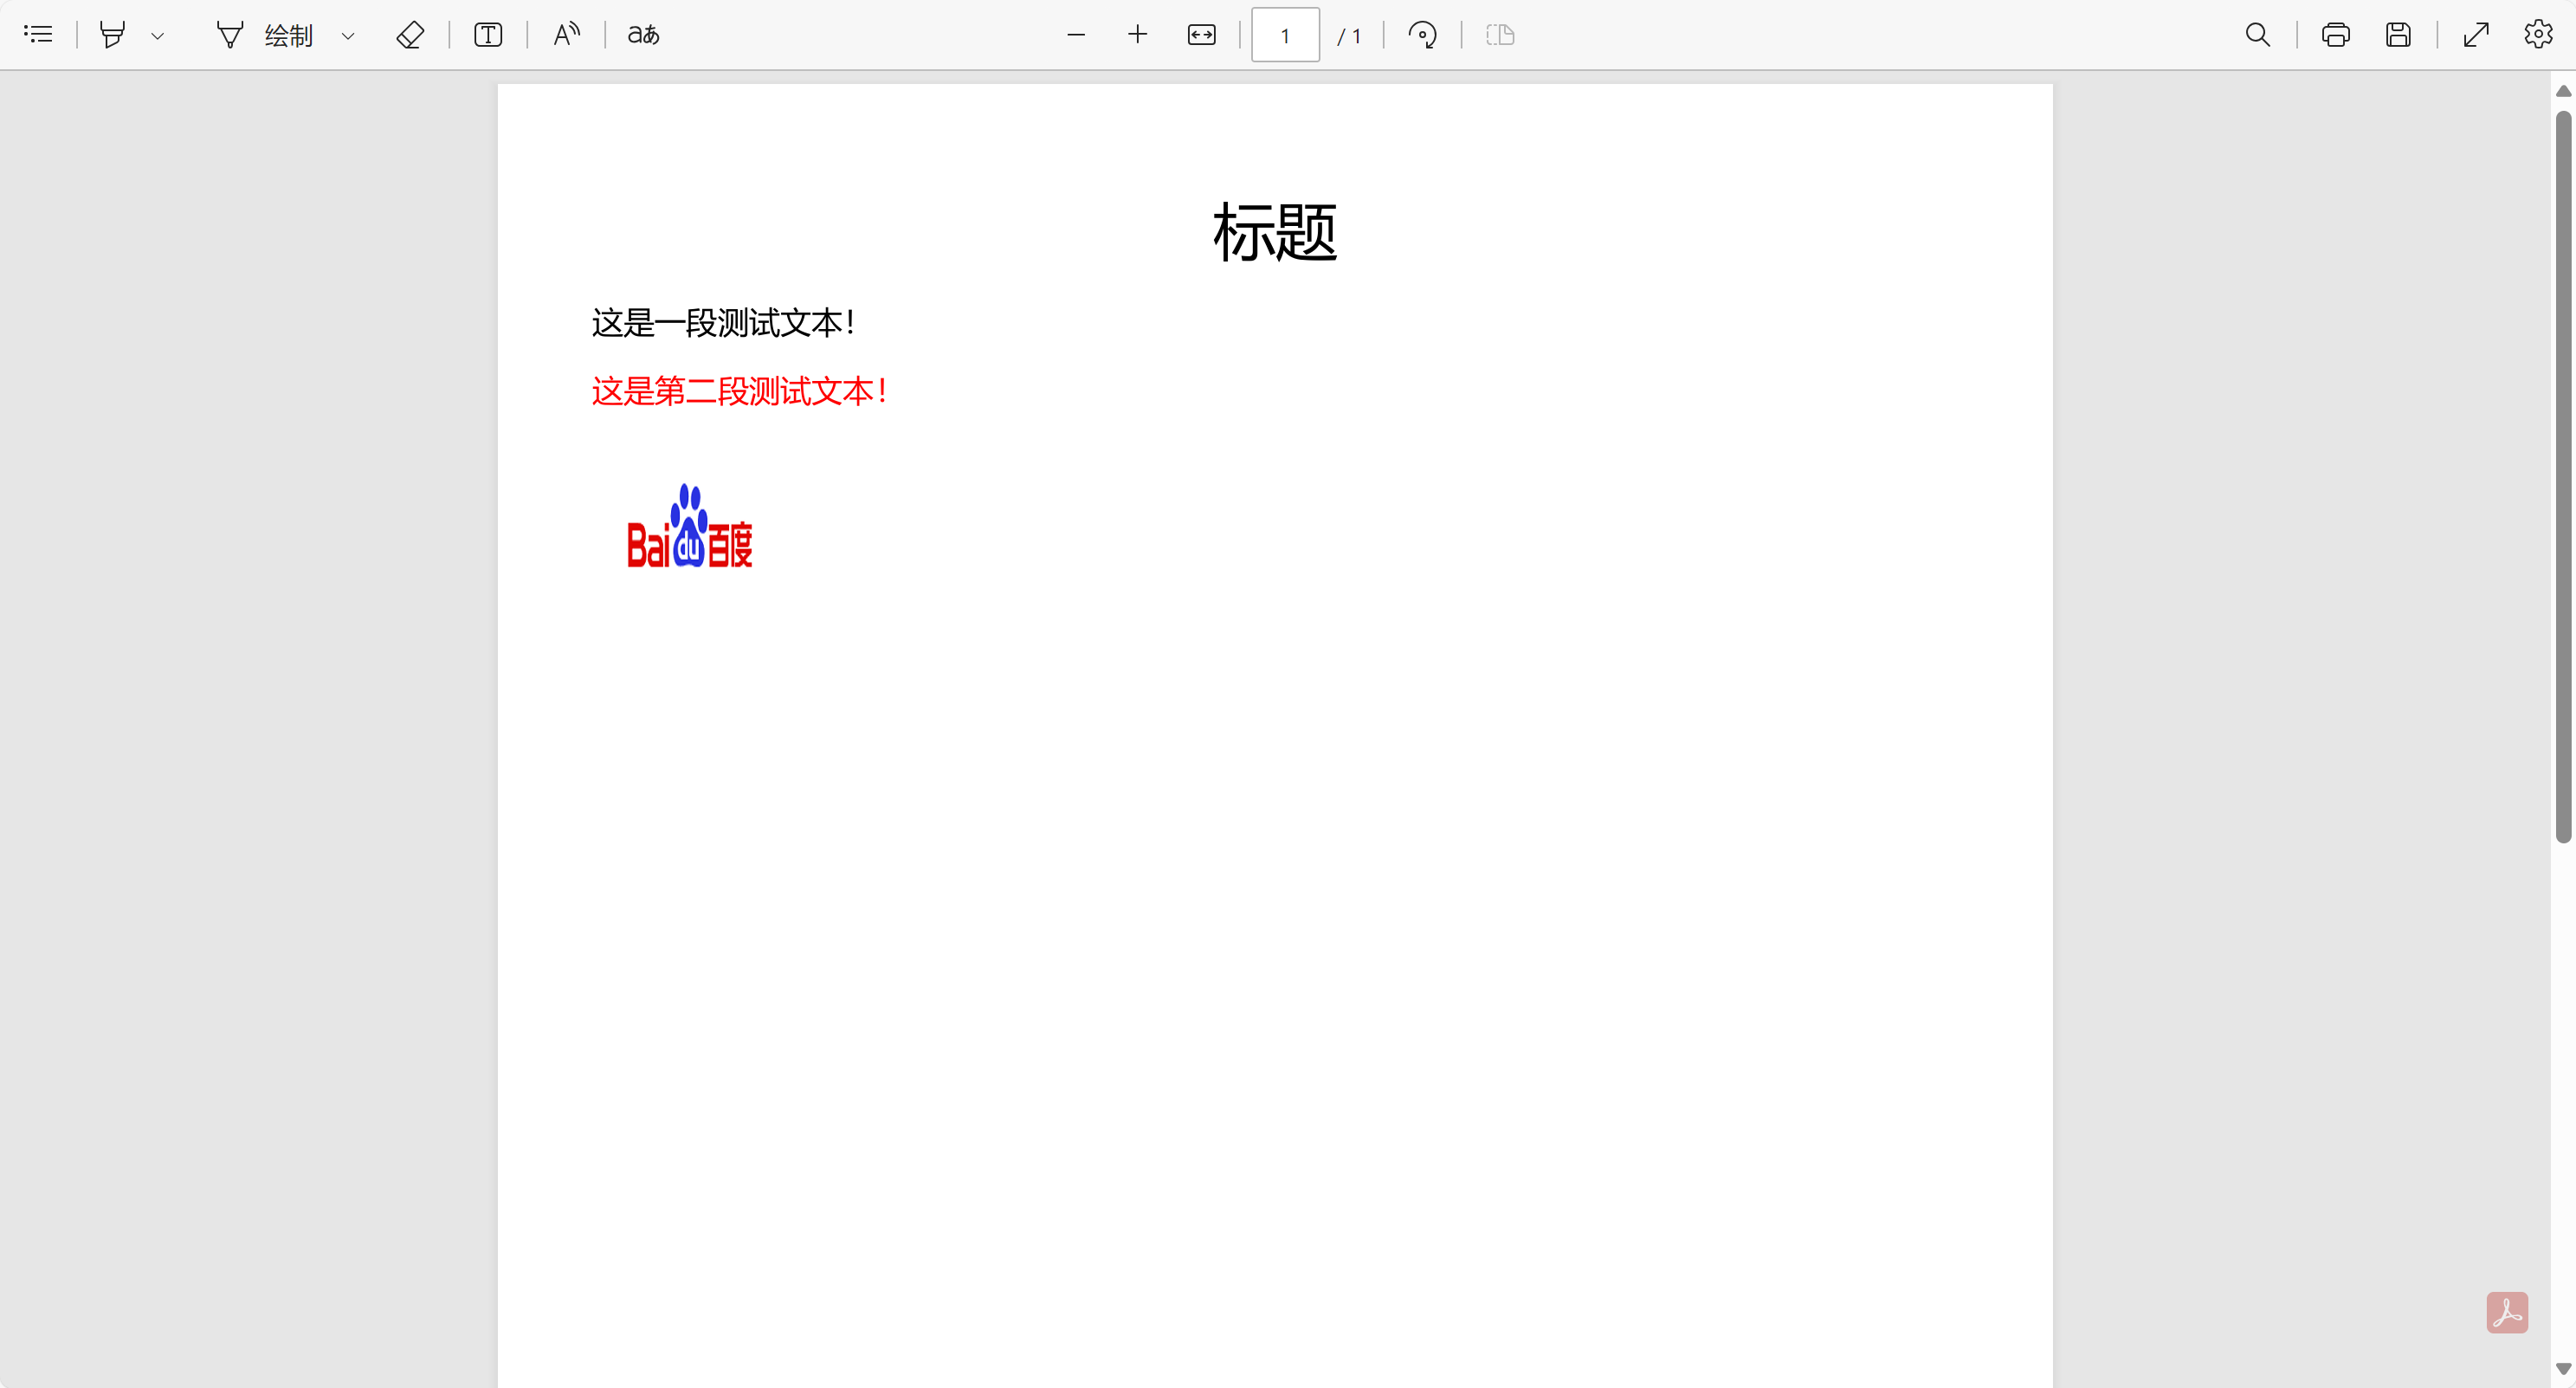Viewport: 2576px width, 1388px height.
Task: Rotate the PDF page
Action: coord(1422,34)
